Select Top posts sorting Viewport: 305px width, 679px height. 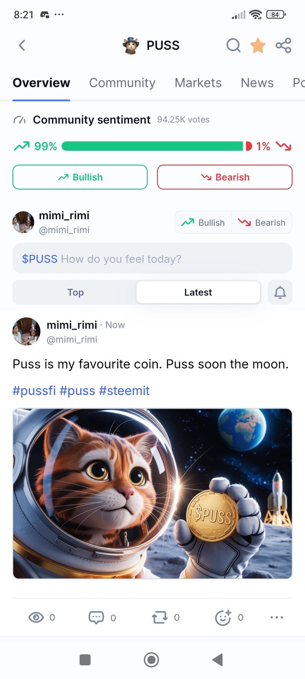(x=75, y=292)
